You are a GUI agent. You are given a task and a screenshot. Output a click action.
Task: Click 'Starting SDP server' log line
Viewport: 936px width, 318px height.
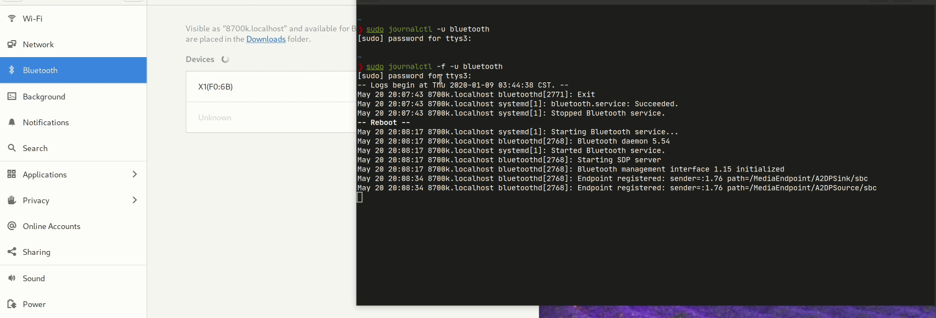tap(509, 160)
